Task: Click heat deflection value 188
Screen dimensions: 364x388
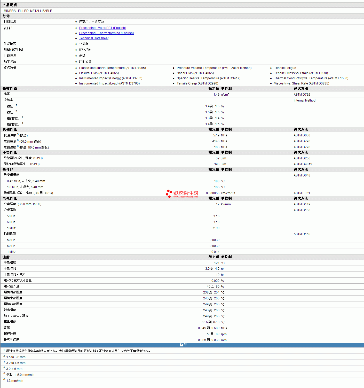Action: [x=217, y=181]
